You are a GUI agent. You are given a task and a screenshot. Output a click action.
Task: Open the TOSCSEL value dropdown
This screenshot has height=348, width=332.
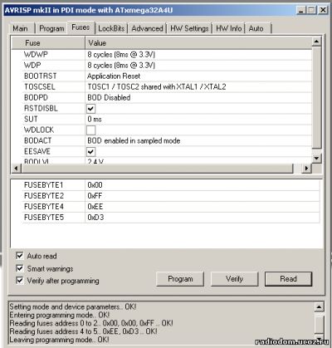click(x=198, y=87)
